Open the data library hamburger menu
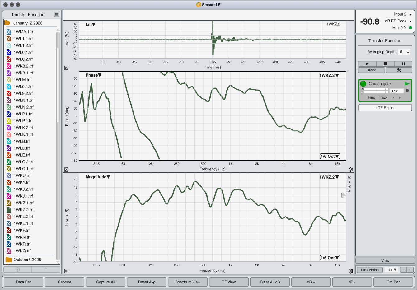Screen dimensions: 417x290 pyautogui.click(x=56, y=14)
